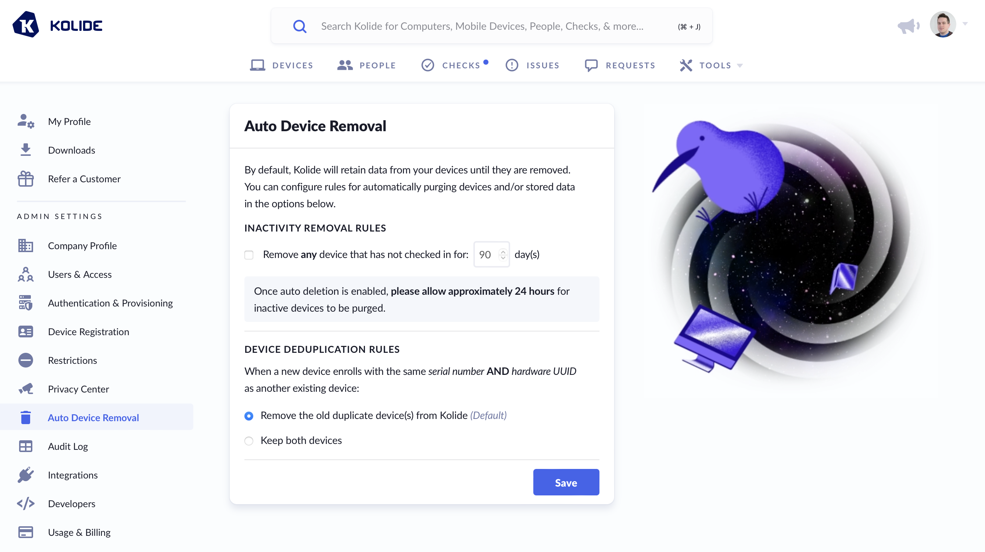
Task: Open the Issues tab
Action: (532, 65)
